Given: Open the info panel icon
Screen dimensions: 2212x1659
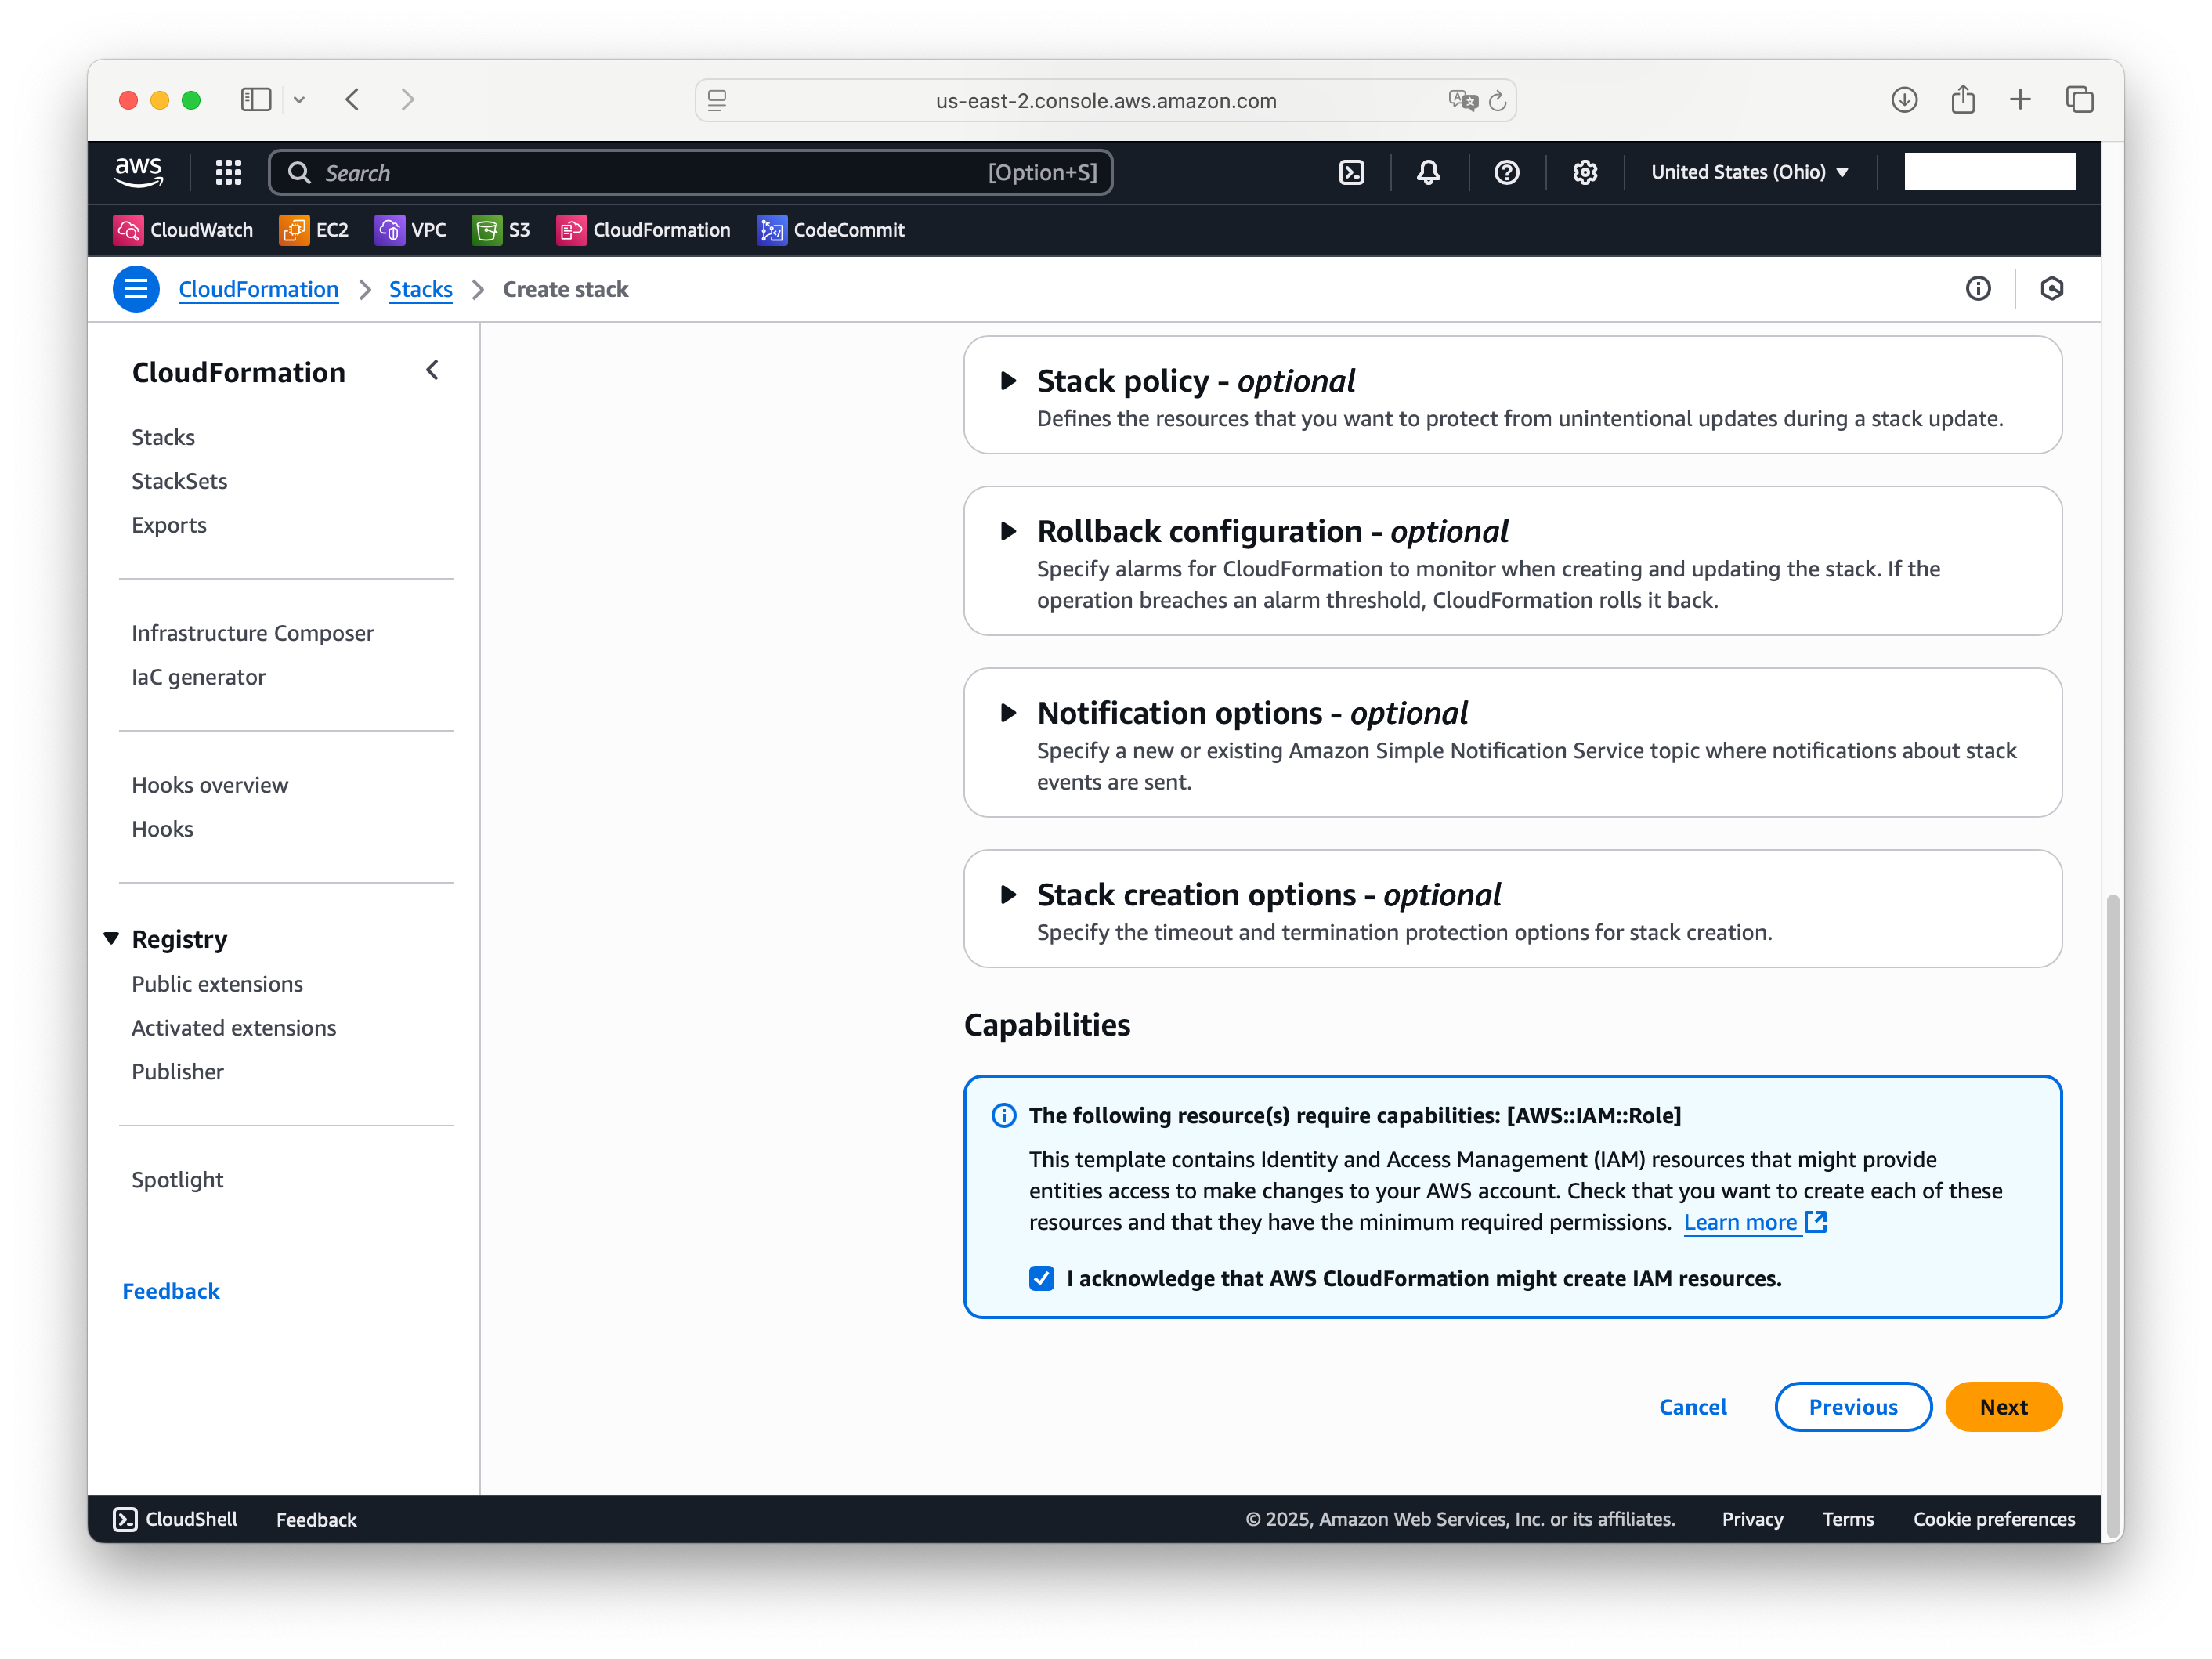Looking at the screenshot, I should click(1977, 289).
